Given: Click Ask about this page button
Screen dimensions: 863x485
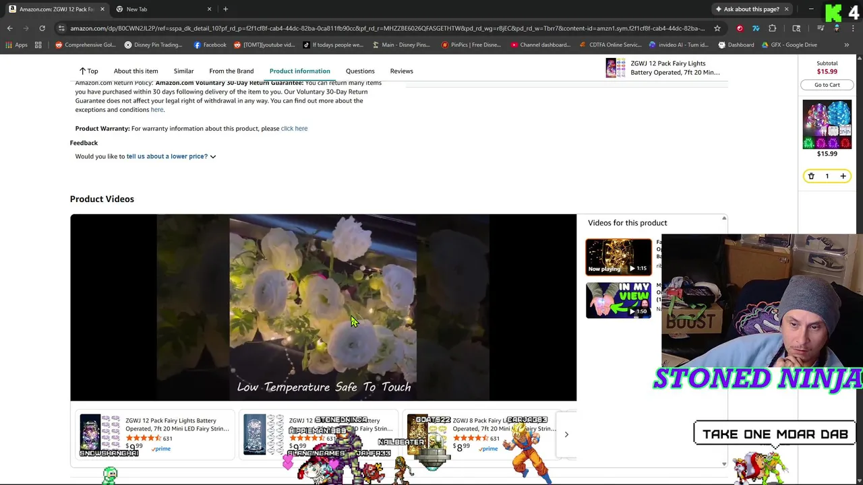Looking at the screenshot, I should point(747,9).
